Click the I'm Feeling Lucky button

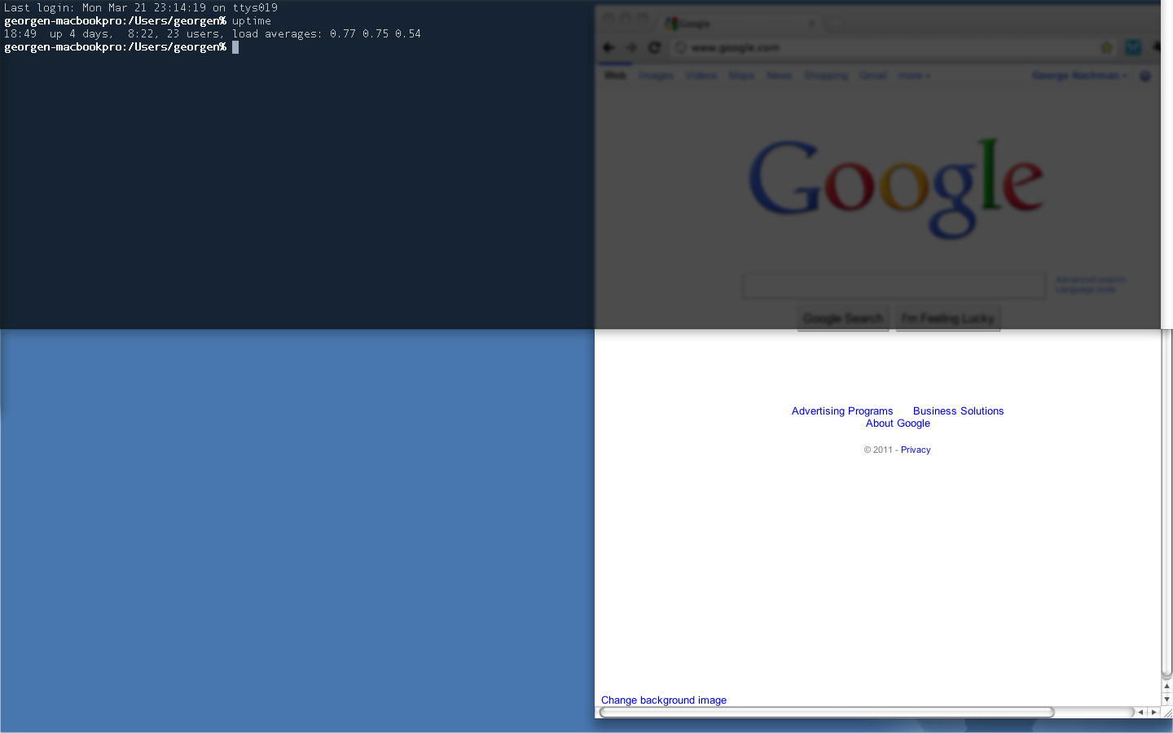[x=948, y=318]
